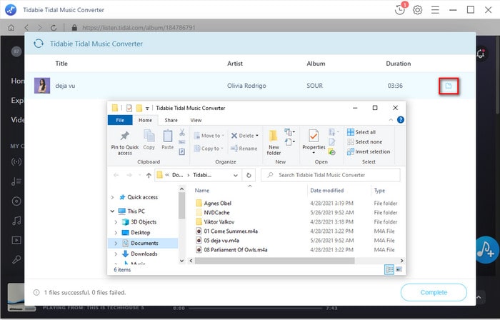Screen dimensions: 500x320
Task: Reload the Tidal page
Action: [x=54, y=28]
